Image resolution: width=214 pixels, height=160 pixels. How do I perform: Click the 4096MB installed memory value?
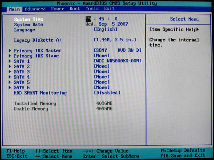(104, 103)
